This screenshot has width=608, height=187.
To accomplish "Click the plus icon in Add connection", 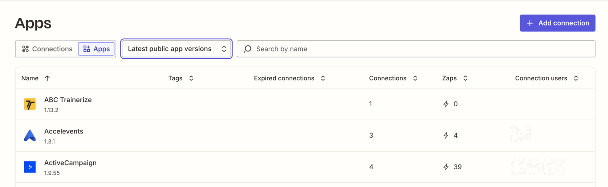I will tap(530, 23).
